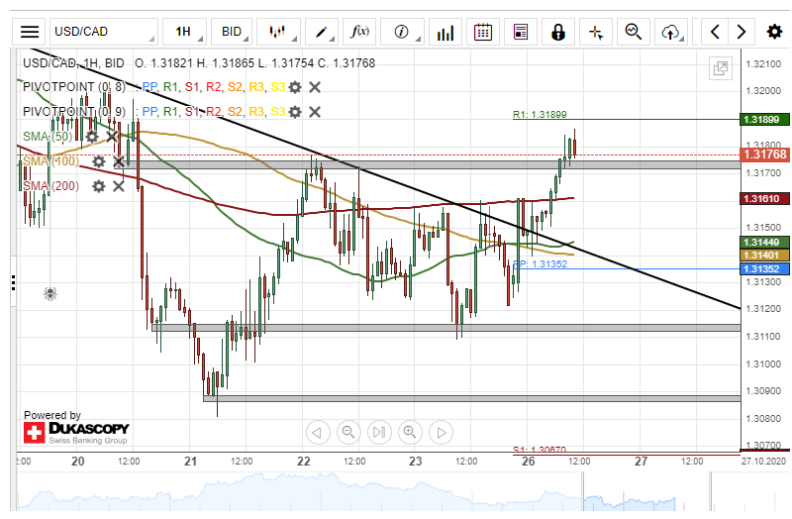Click the scroll left playback button

318,433
